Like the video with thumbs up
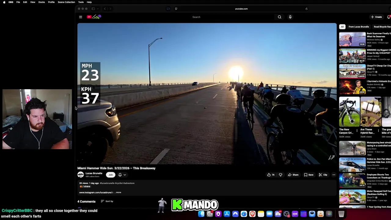The image size is (391, 220). point(271,175)
